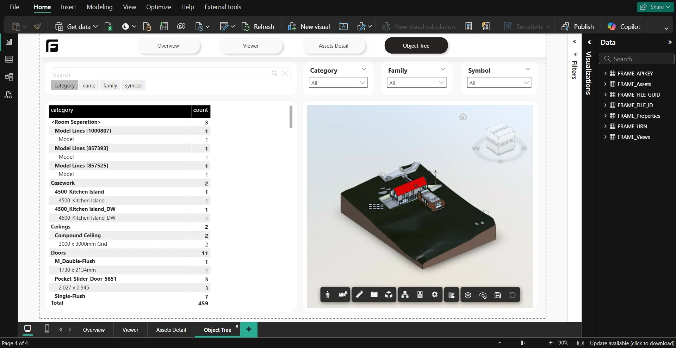Click the zoom slider handle in status bar

523,343
